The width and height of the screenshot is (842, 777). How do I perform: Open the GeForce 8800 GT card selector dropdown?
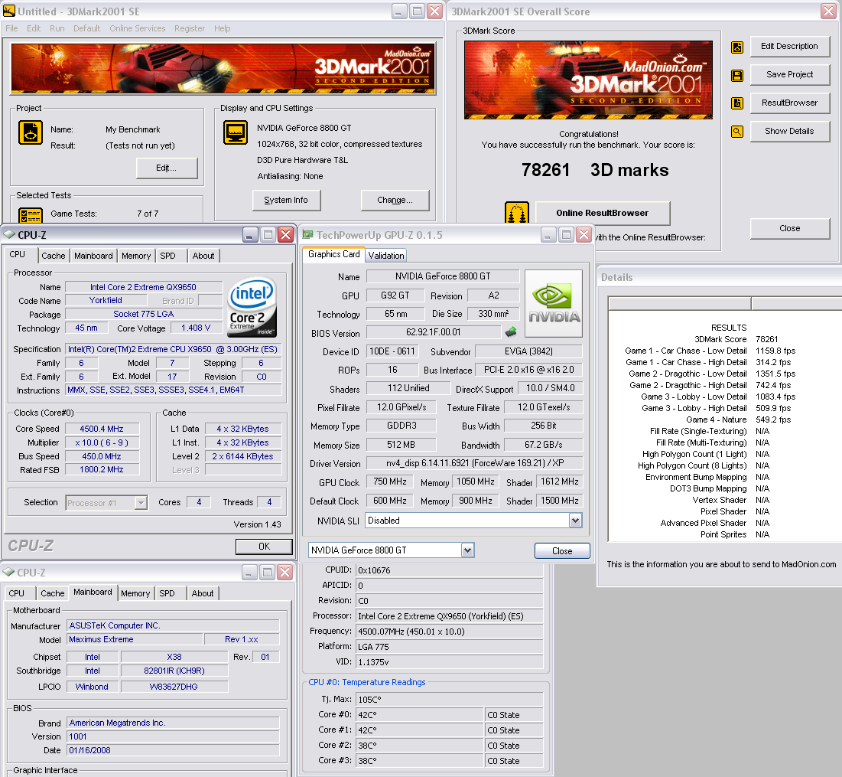click(x=467, y=550)
